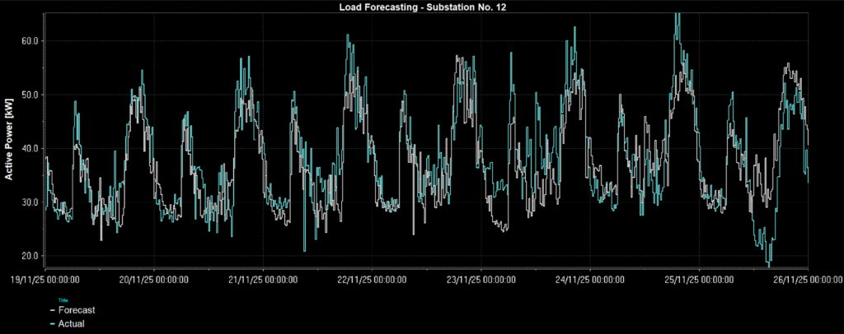Viewport: 844px width, 334px height.
Task: Click the 19/11/25 00:00:00 time axis label
Action: pos(45,281)
